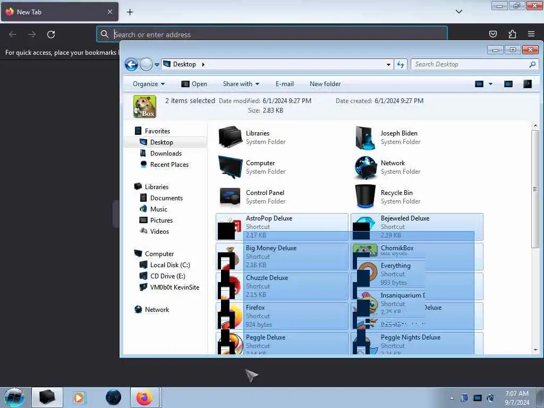
Task: Select the Chuzzle Deluxe shortcut
Action: point(282,286)
